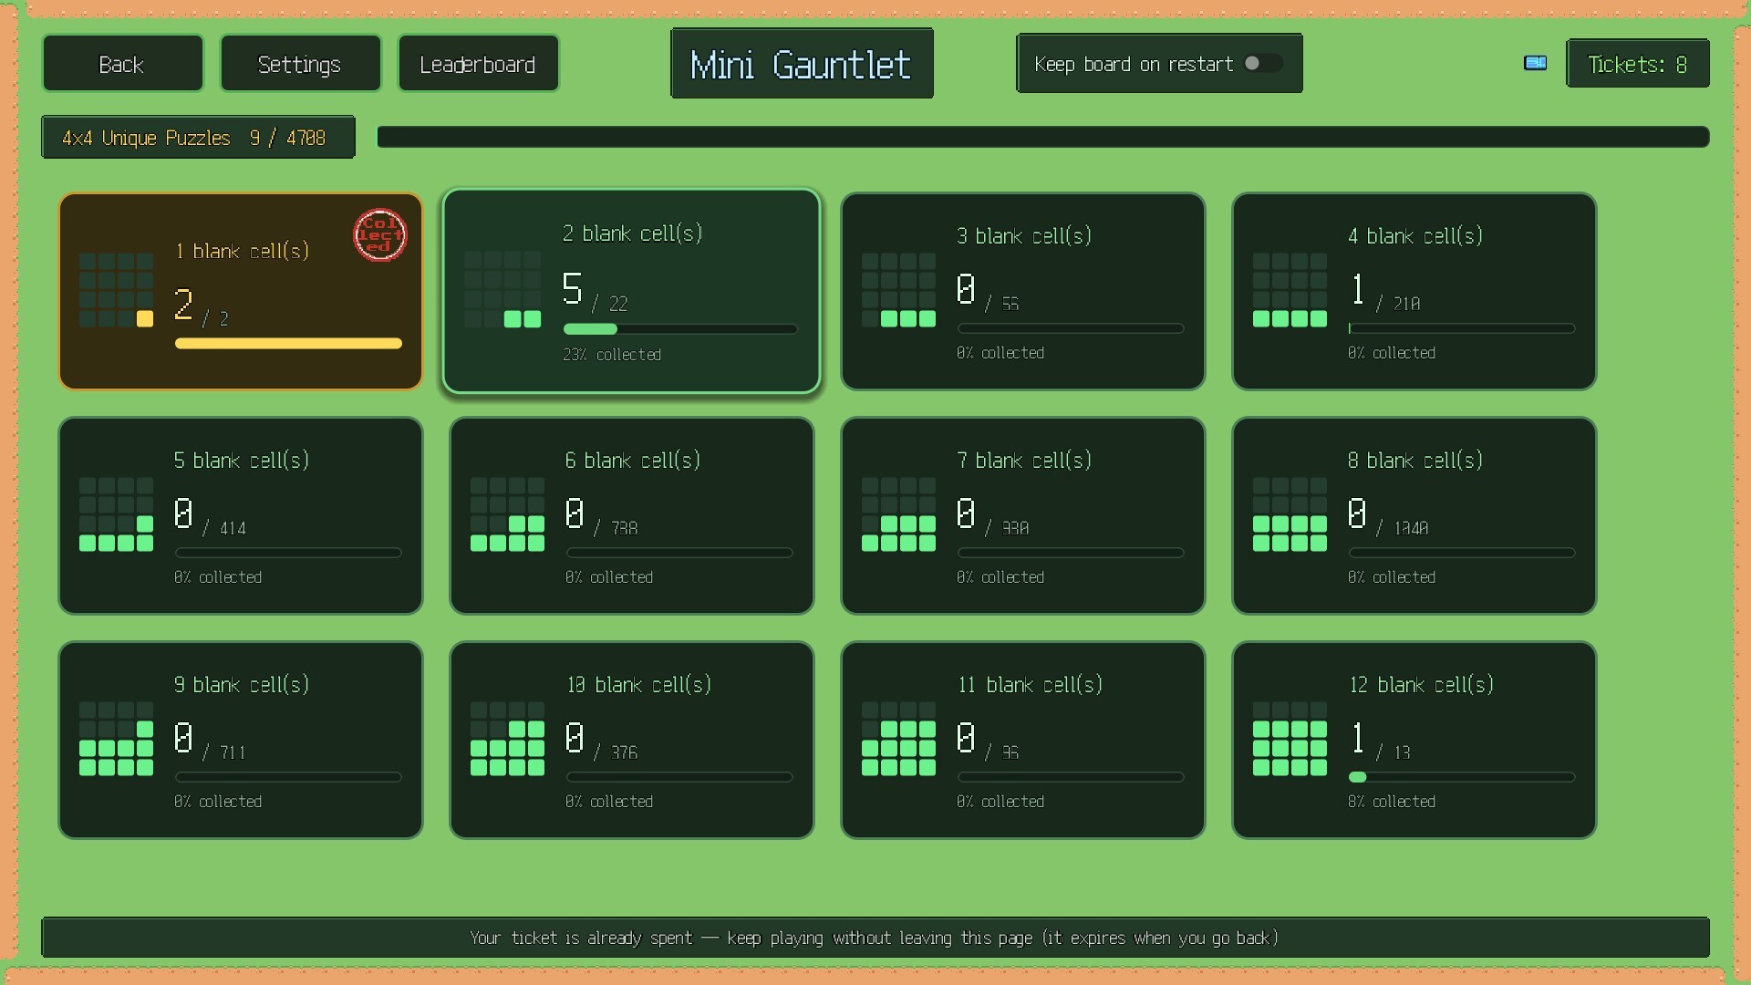
Task: Click the grid icon on 11 blank cells card
Action: (898, 739)
